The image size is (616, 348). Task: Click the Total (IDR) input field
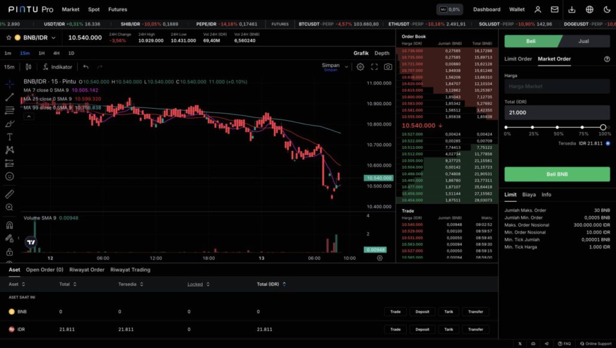pyautogui.click(x=557, y=112)
